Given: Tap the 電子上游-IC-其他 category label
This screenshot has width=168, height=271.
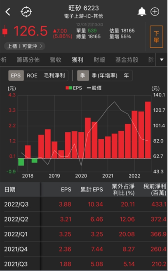Looking at the screenshot, I should click(x=83, y=16).
